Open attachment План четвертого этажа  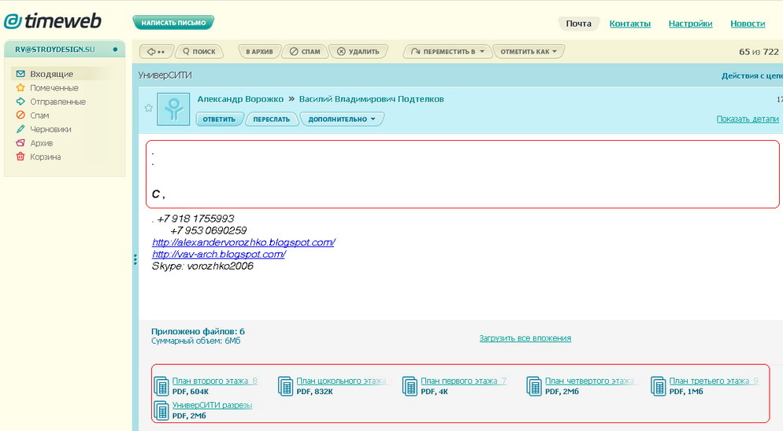click(x=589, y=381)
